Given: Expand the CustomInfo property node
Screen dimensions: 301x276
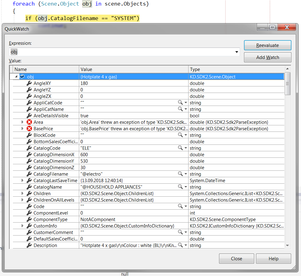Looking at the screenshot, I should pos(22,226).
